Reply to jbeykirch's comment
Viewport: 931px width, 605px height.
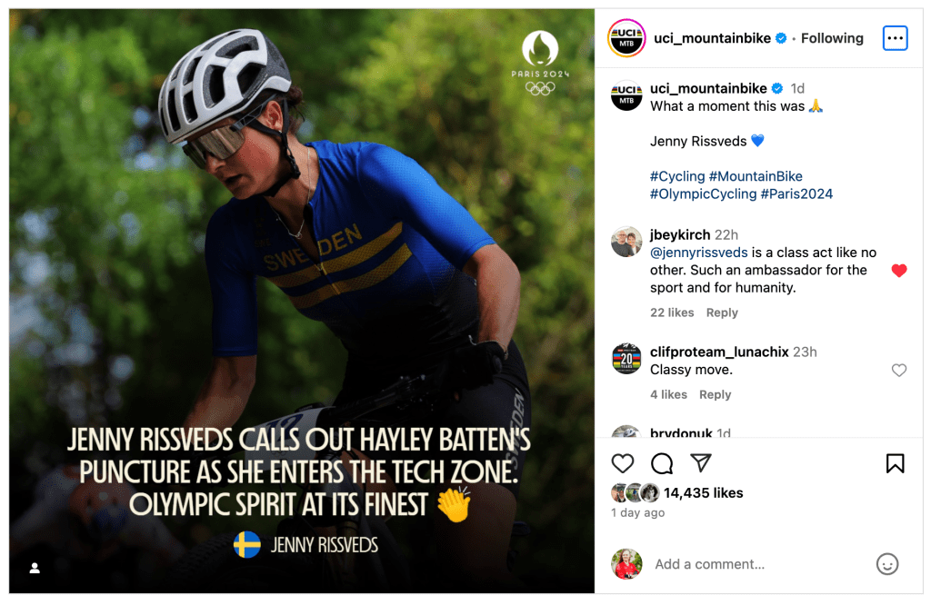(x=722, y=312)
